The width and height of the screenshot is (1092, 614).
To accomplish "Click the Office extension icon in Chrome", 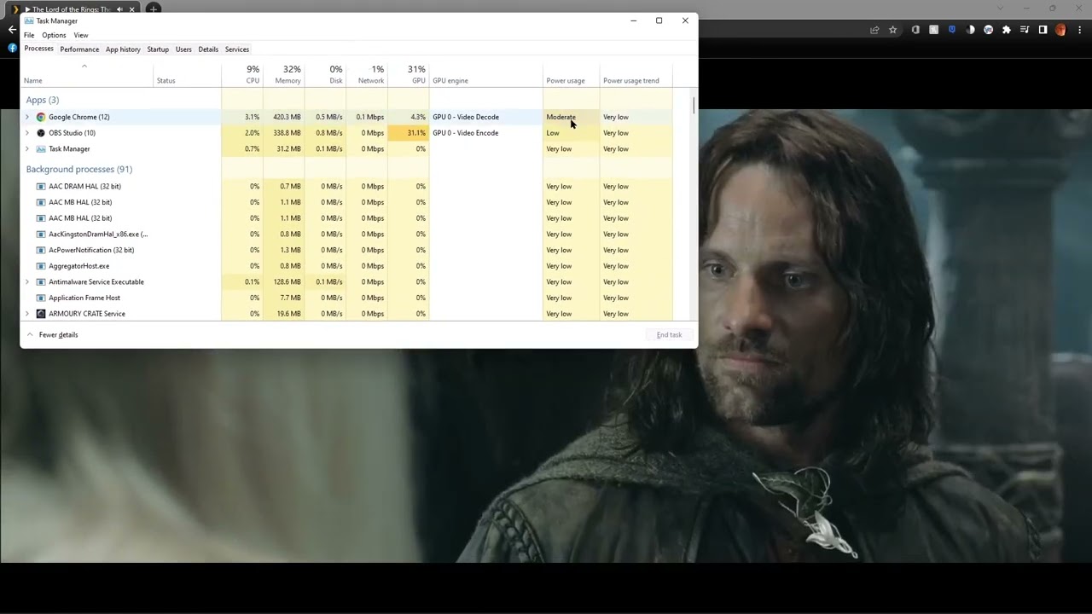I will [x=915, y=30].
